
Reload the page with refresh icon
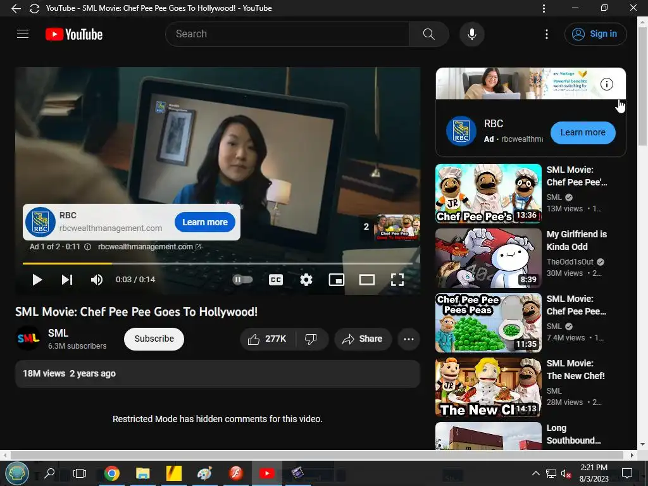click(x=34, y=8)
